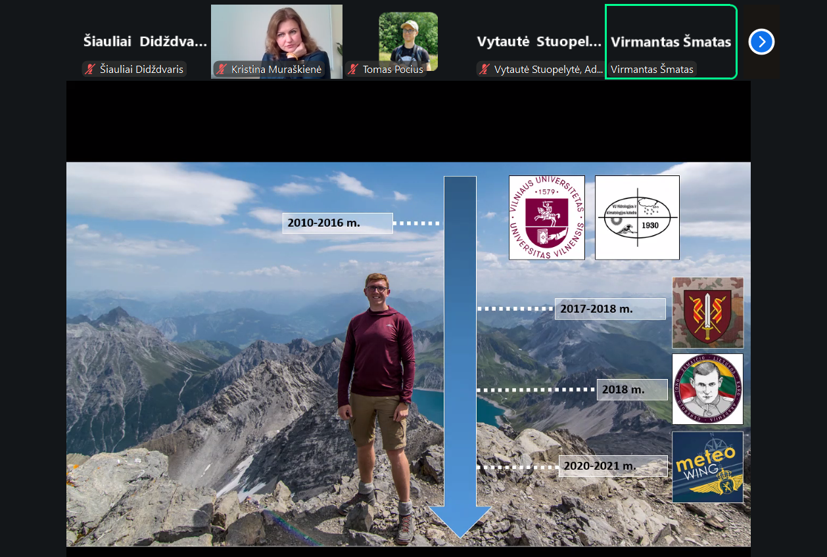Click the round portrait emblem with flag
Screen dimensions: 827x557
[707, 389]
